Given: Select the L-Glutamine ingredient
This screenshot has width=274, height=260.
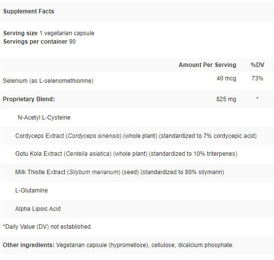Looking at the screenshot, I should pyautogui.click(x=31, y=190).
